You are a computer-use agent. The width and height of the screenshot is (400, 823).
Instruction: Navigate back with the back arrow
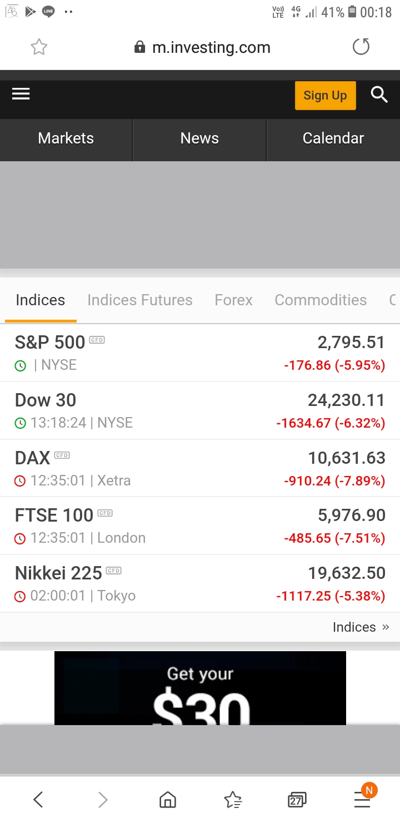click(38, 800)
